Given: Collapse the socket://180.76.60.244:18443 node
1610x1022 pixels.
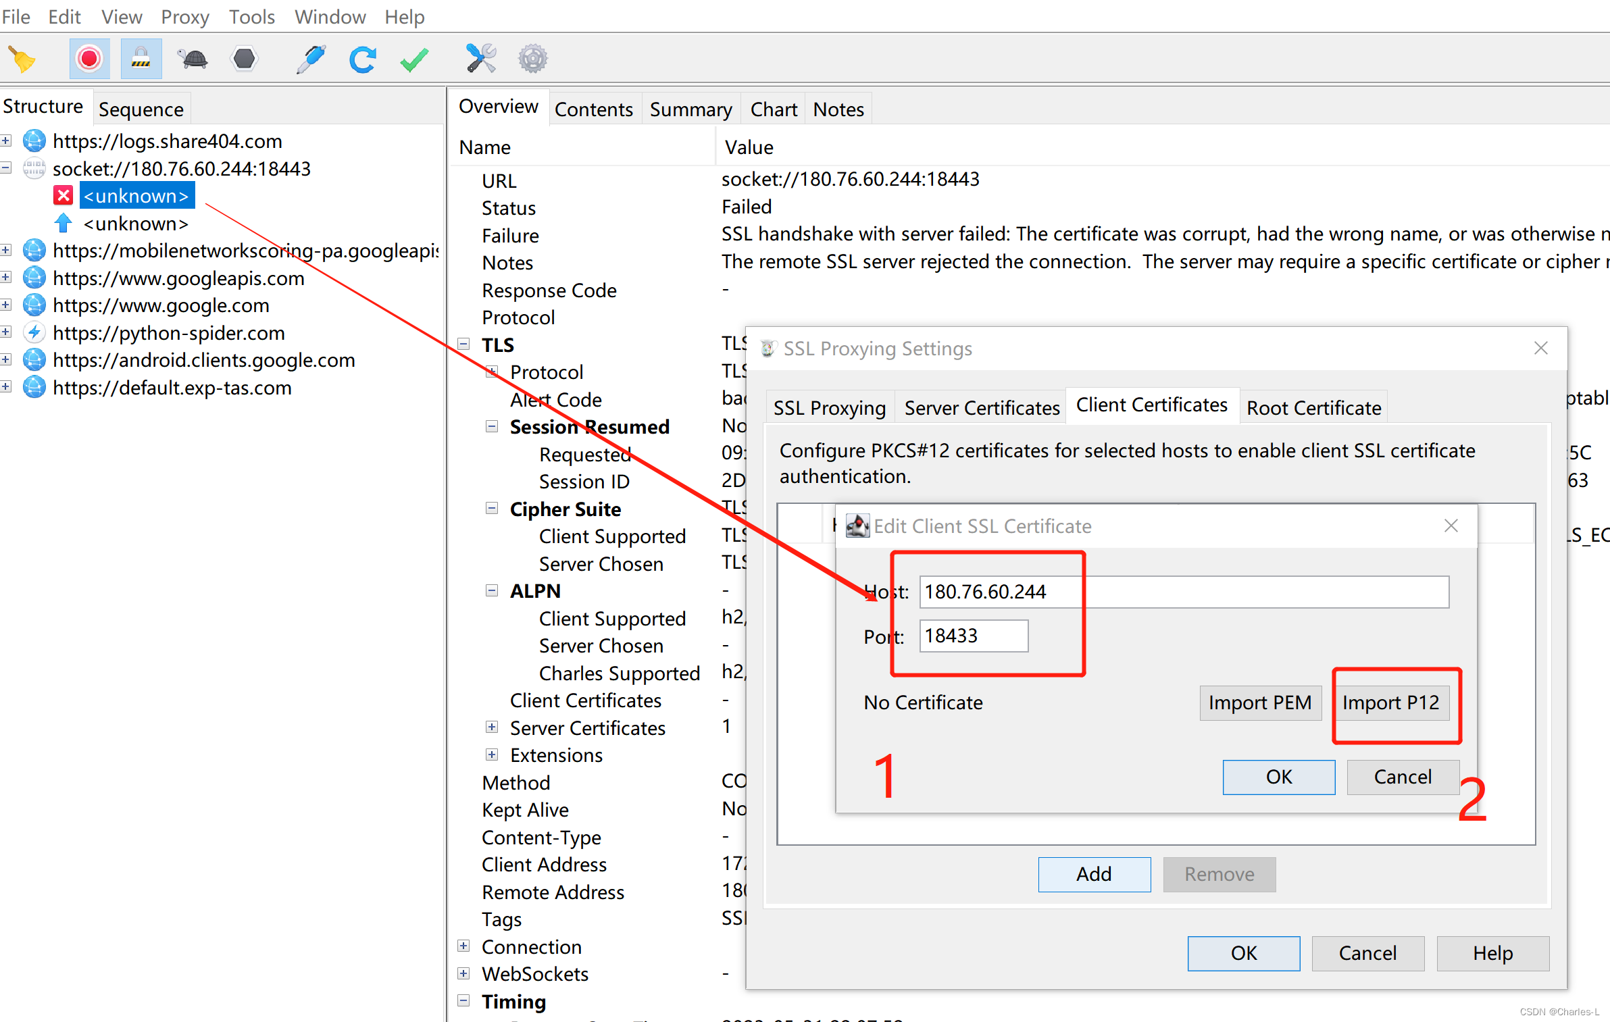Looking at the screenshot, I should coord(6,168).
